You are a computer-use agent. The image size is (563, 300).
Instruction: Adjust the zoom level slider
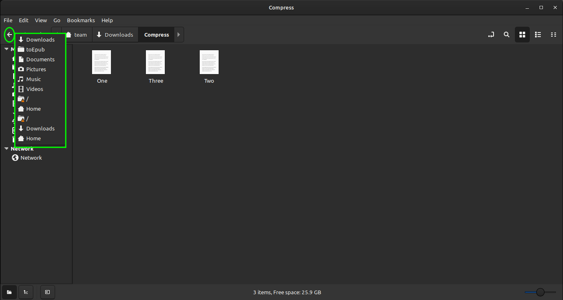click(540, 292)
